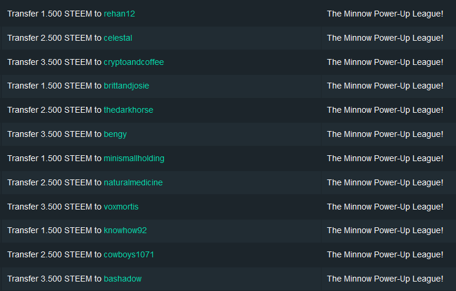The width and height of the screenshot is (456, 291).
Task: Visit the cowboys1071 profile link
Action: pyautogui.click(x=129, y=254)
